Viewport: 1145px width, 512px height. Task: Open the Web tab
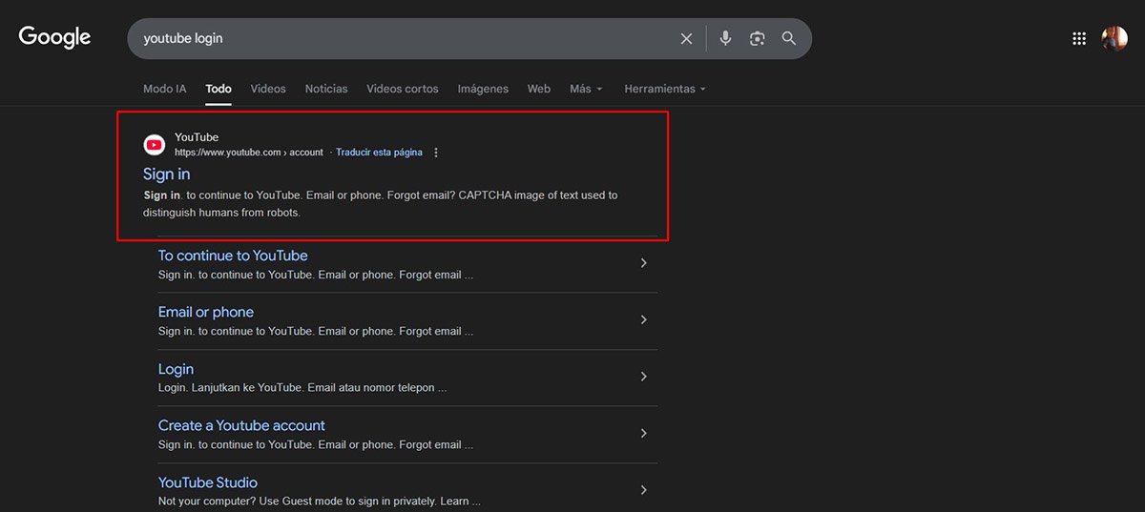point(539,89)
